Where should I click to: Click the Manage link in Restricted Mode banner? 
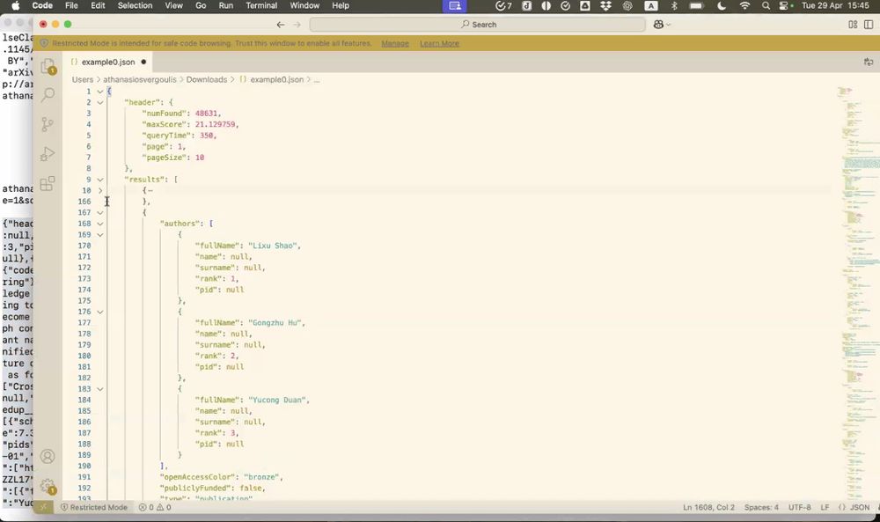click(x=394, y=43)
